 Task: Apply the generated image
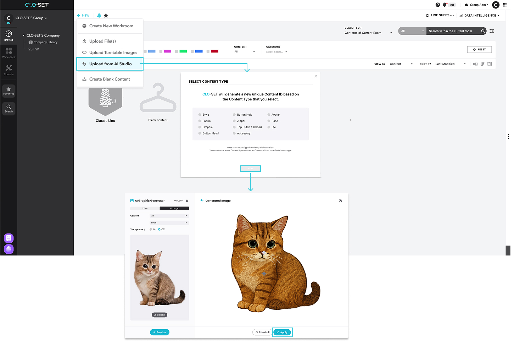coord(282,332)
